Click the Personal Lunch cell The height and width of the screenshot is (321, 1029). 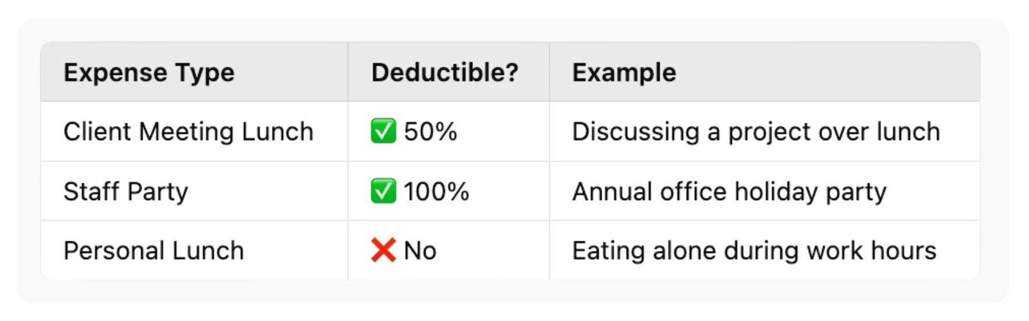click(154, 251)
